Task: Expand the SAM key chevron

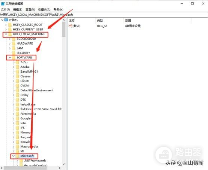Action: point(10,48)
